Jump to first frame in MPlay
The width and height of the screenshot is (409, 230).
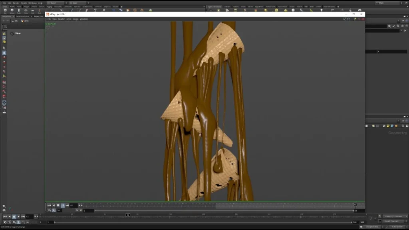49,206
